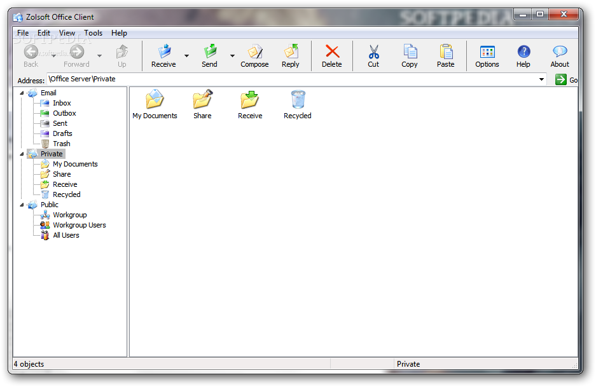Open the Tools menu
596x387 pixels.
pyautogui.click(x=93, y=33)
